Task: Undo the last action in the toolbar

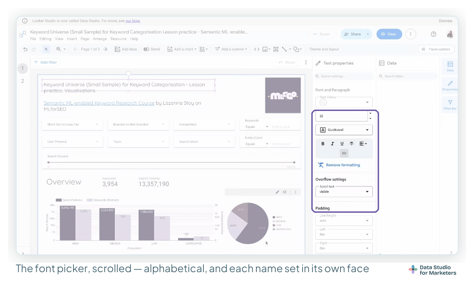Action: tap(25, 49)
